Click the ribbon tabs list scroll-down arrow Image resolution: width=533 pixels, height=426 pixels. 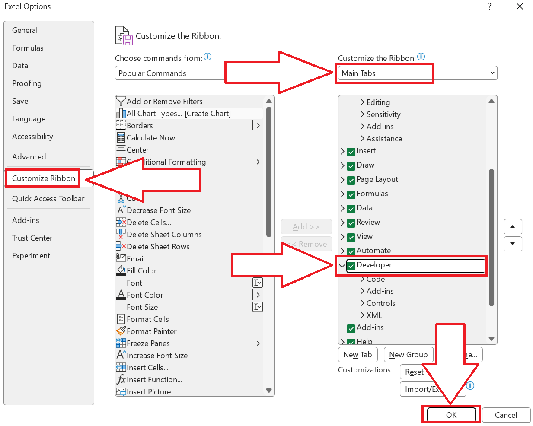[492, 339]
